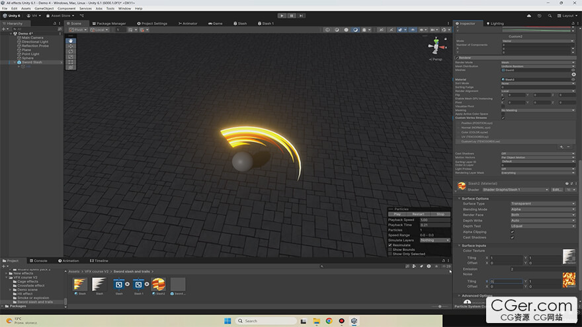Toggle the Alpha Clipping checkbox

click(512, 232)
